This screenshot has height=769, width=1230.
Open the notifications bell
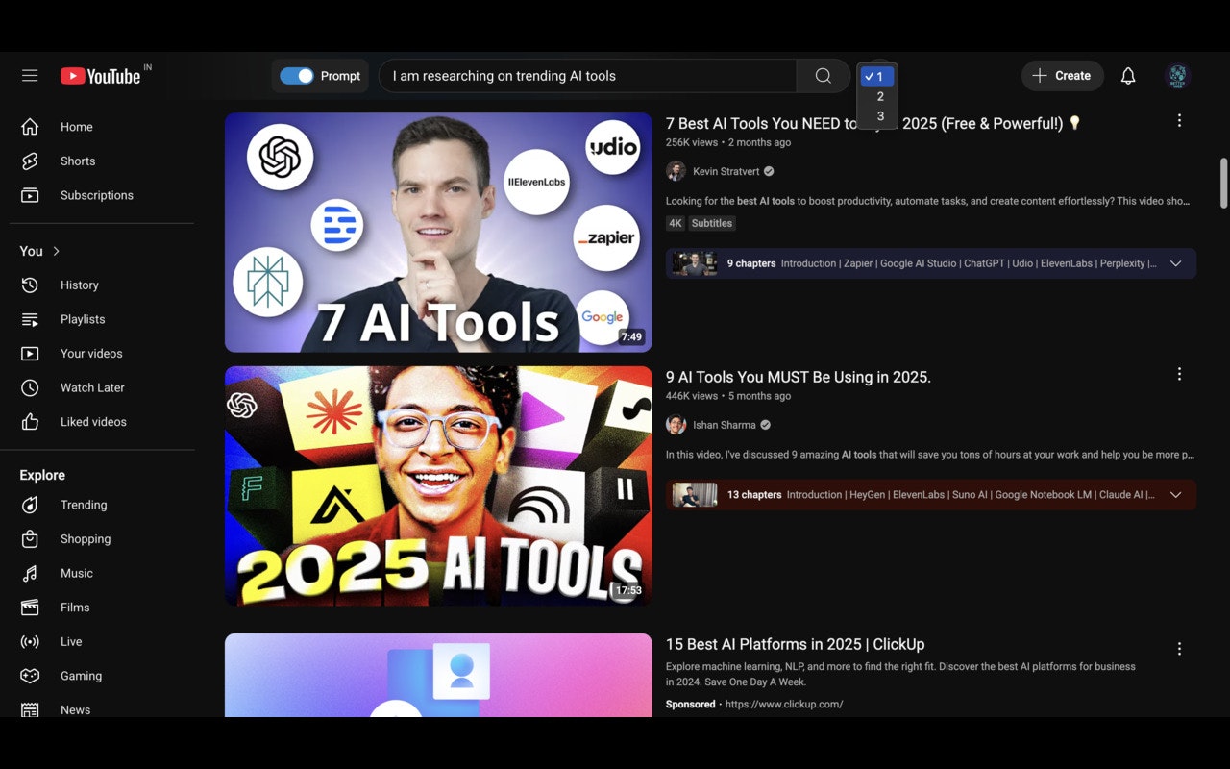1128,76
